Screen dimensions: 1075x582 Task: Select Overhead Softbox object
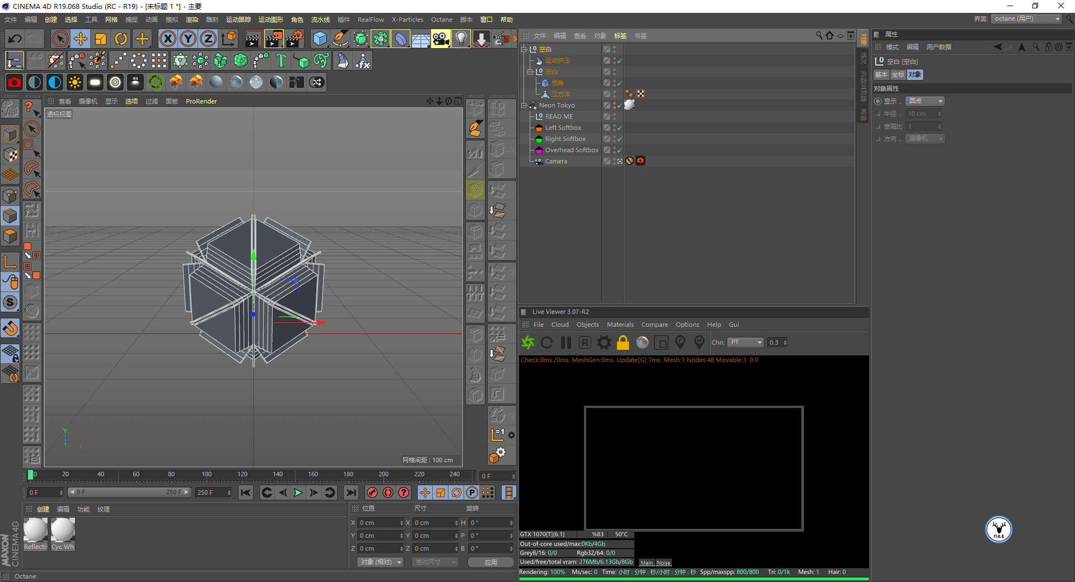[x=572, y=150]
